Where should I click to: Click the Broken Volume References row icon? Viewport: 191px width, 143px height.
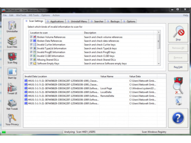(x=35, y=37)
